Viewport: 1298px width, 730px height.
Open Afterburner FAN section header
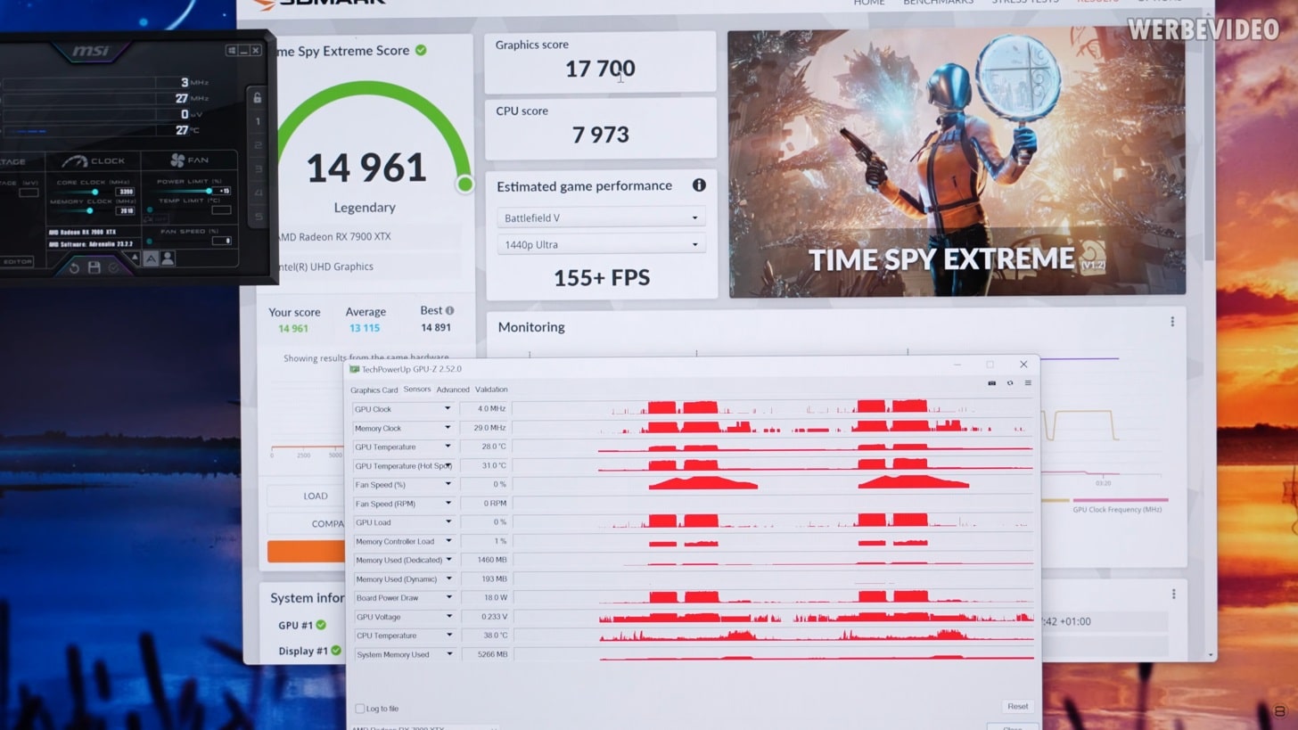[x=188, y=160]
